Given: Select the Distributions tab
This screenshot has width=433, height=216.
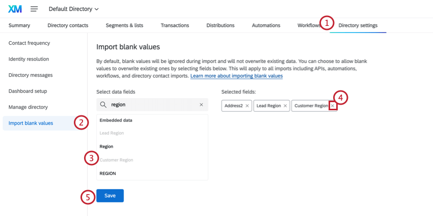Looking at the screenshot, I should (x=220, y=25).
